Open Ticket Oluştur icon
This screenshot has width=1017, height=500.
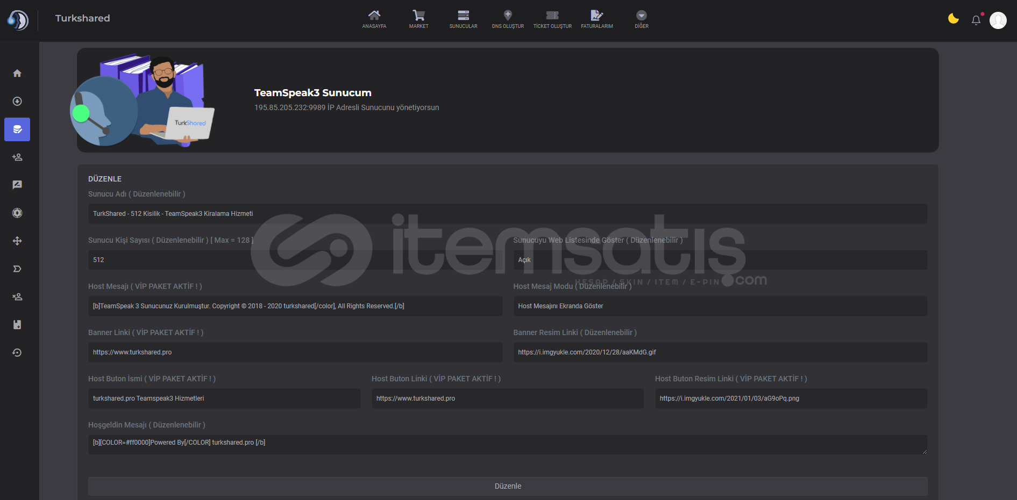tap(552, 15)
